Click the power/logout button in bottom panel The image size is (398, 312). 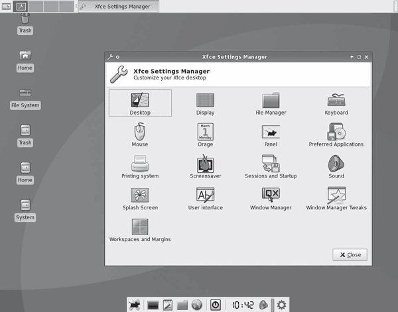coord(216,305)
